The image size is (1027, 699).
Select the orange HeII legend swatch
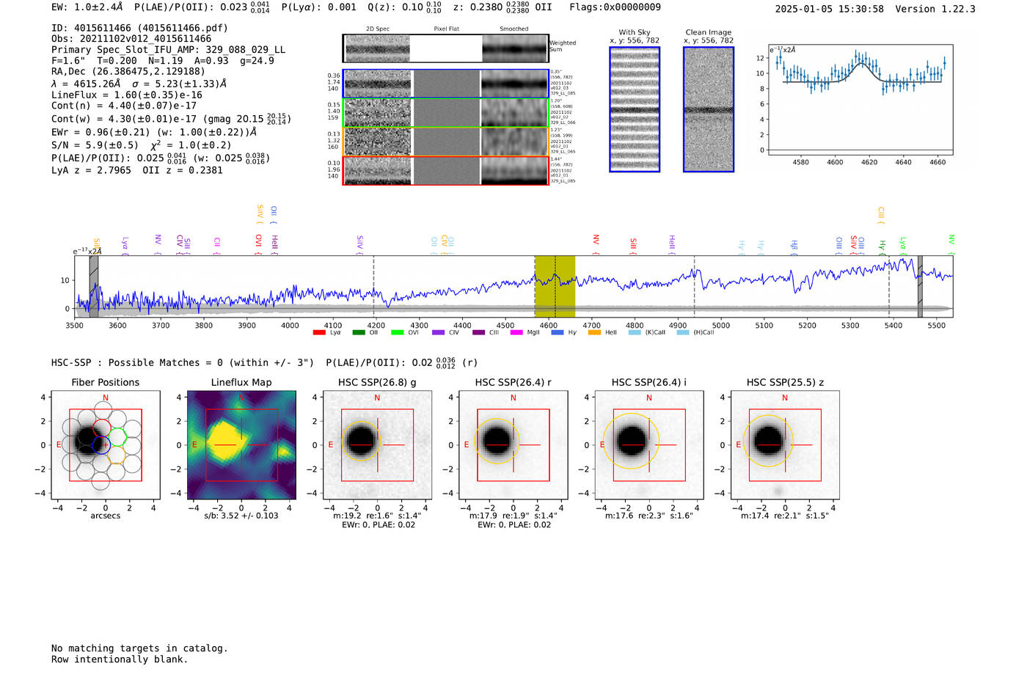[x=594, y=332]
